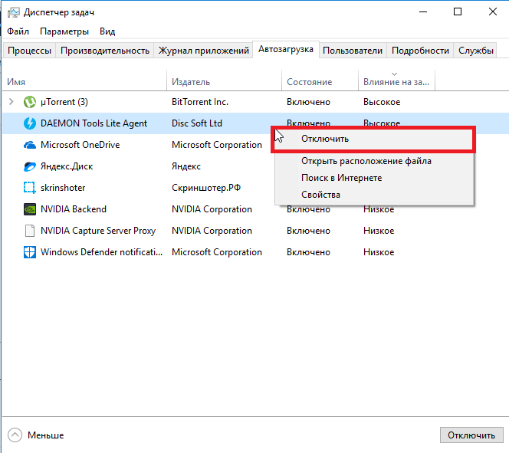Maximize the Диспетчер задач window

pos(458,12)
